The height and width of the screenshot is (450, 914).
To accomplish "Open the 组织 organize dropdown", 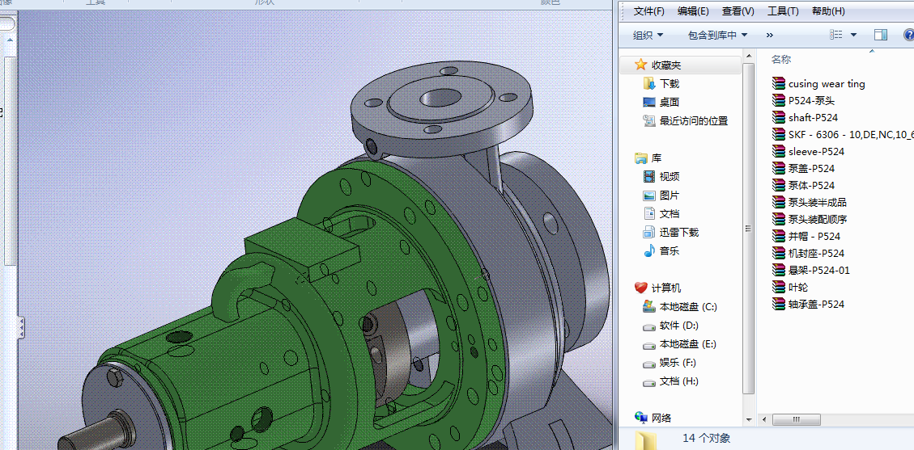I will (648, 35).
